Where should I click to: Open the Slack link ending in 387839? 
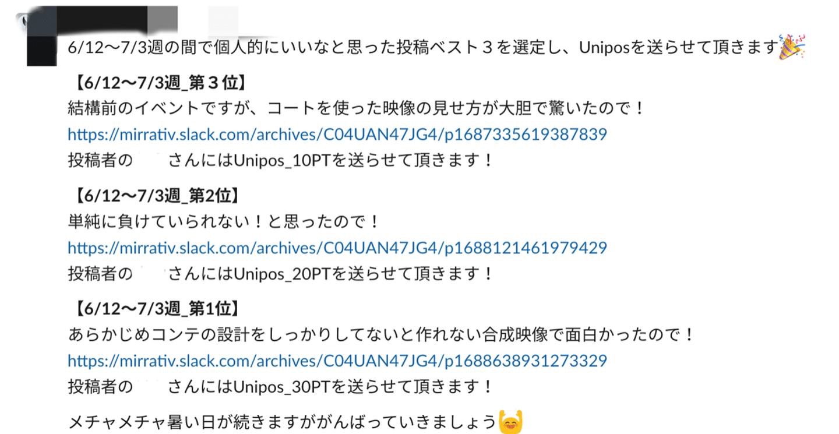(337, 135)
